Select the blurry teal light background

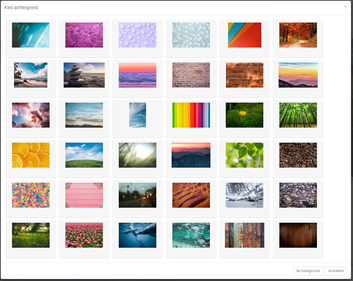(x=31, y=35)
